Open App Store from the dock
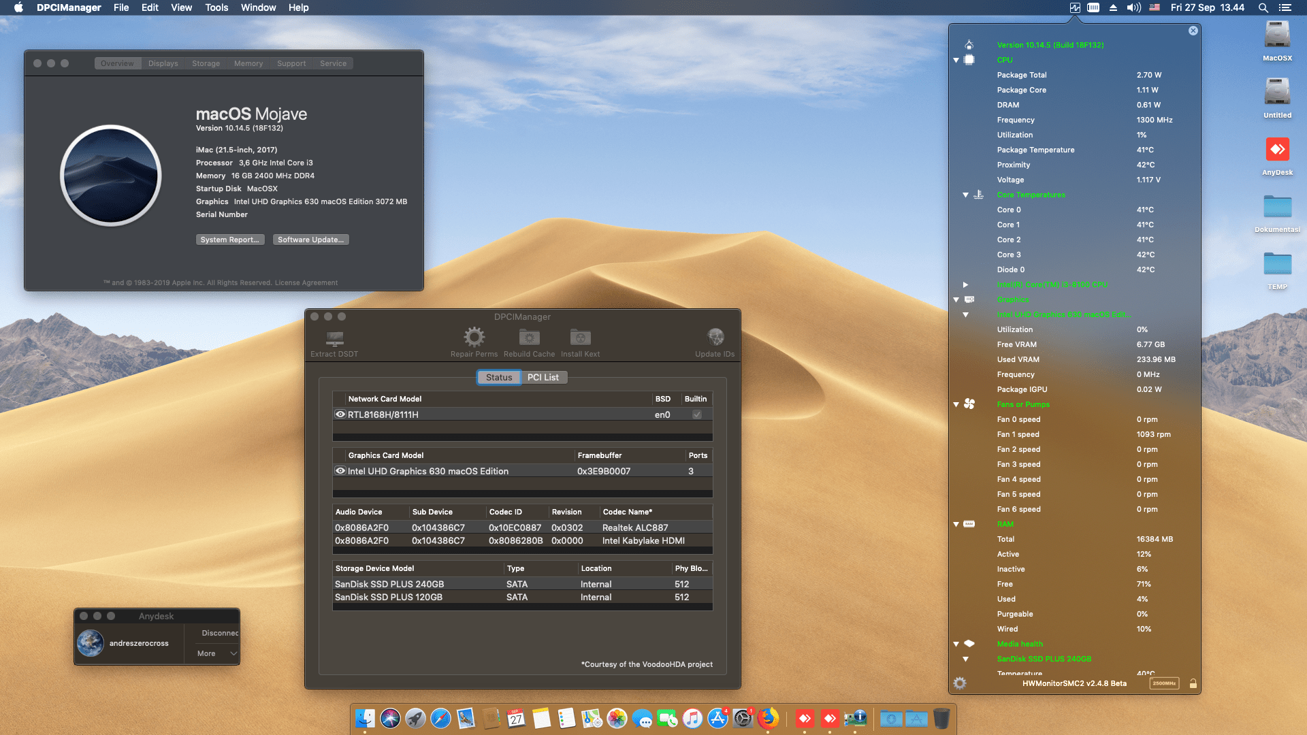 (x=717, y=718)
